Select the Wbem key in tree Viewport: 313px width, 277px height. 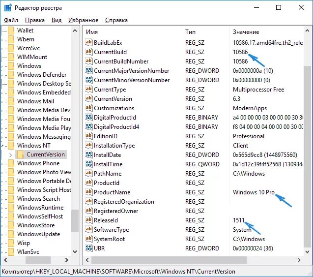click(x=26, y=39)
